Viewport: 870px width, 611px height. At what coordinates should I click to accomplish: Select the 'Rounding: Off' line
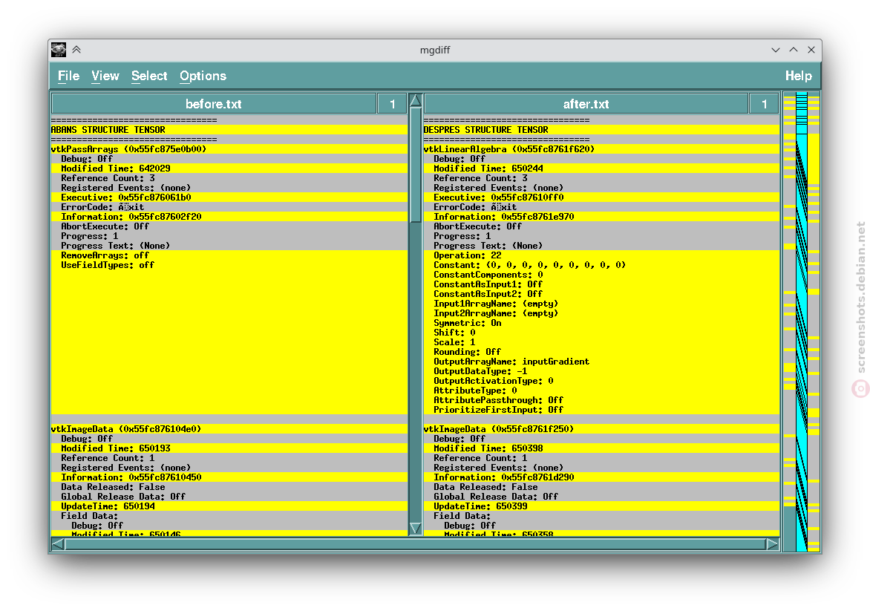click(601, 352)
